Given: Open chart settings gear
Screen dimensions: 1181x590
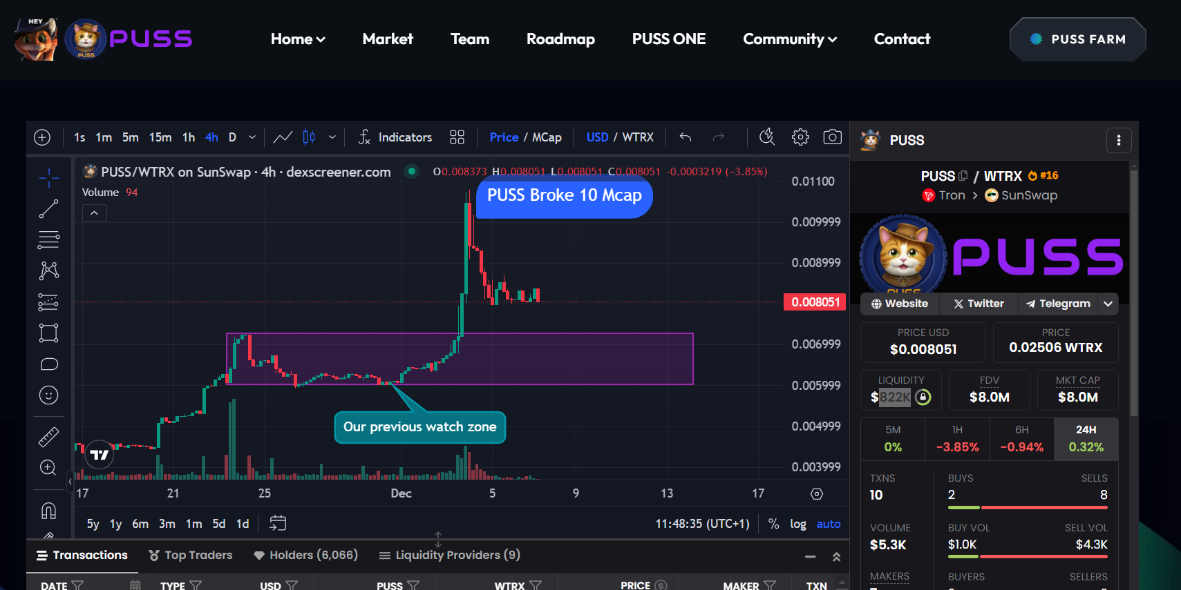Looking at the screenshot, I should (x=800, y=137).
